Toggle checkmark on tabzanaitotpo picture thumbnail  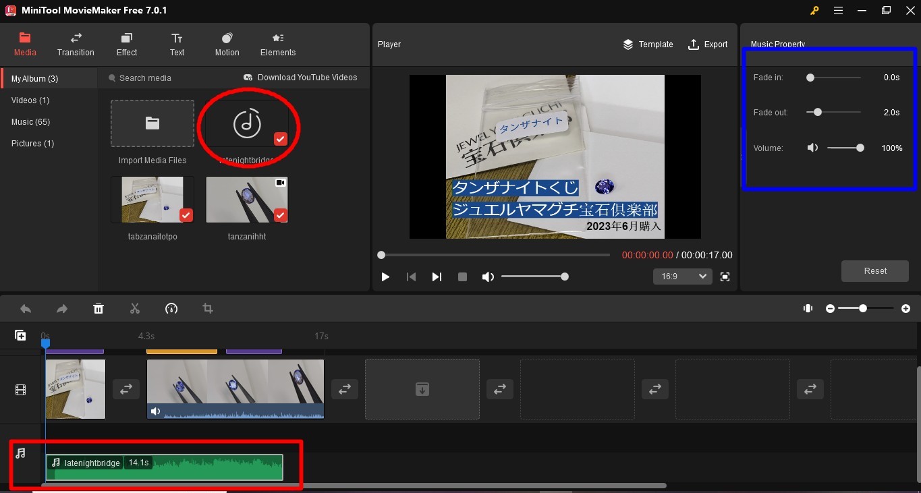tap(186, 215)
